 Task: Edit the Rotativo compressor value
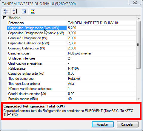pos(101,79)
